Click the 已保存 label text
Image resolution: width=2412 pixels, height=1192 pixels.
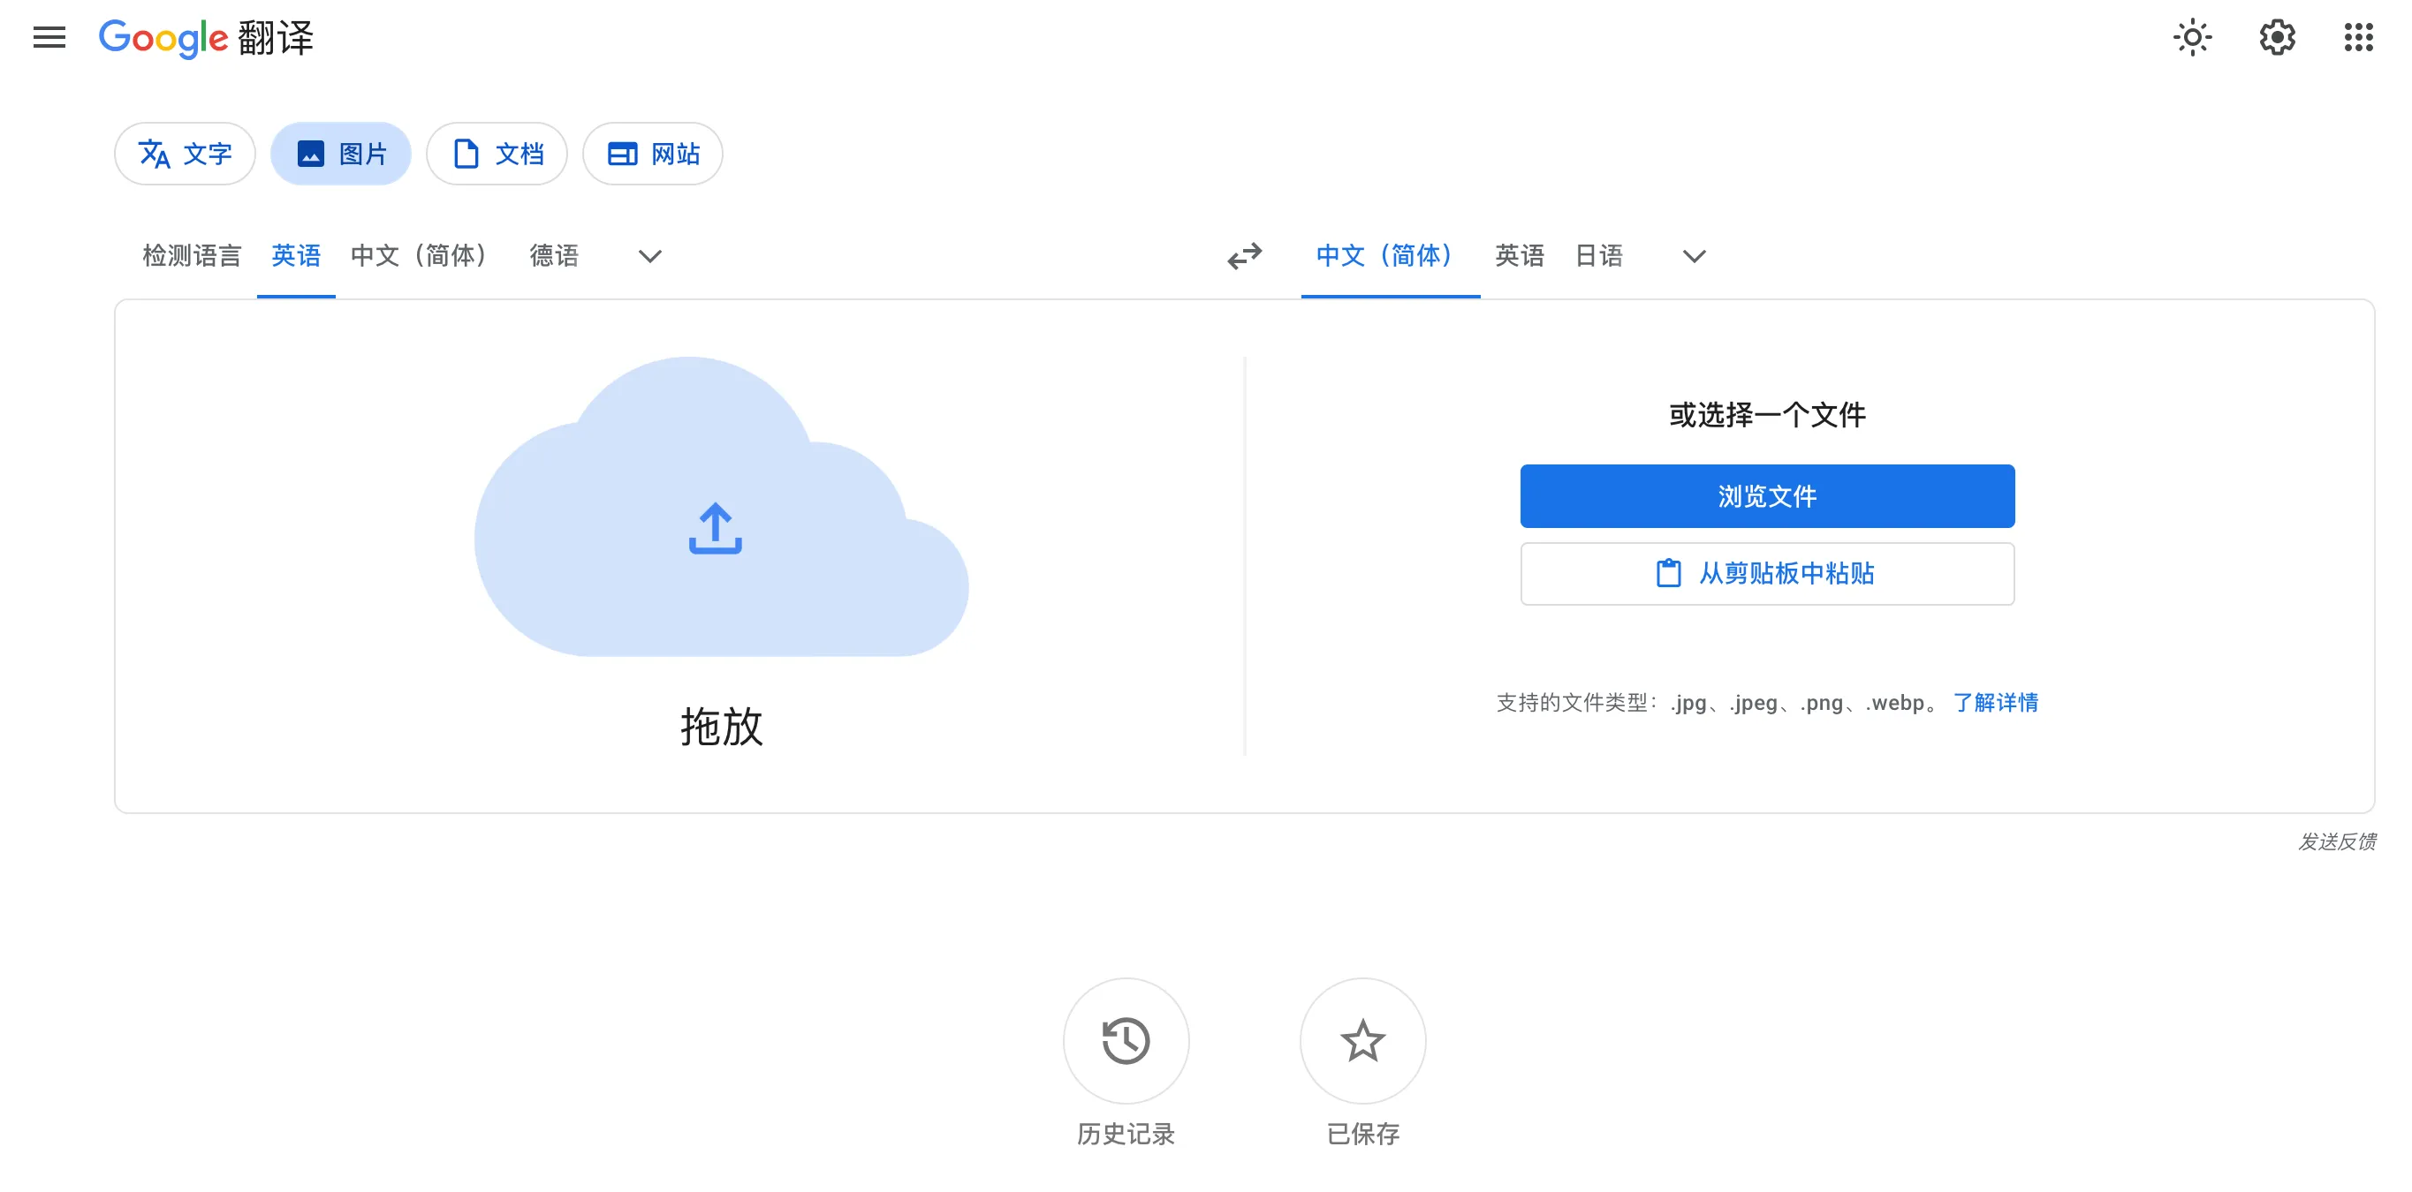coord(1362,1134)
